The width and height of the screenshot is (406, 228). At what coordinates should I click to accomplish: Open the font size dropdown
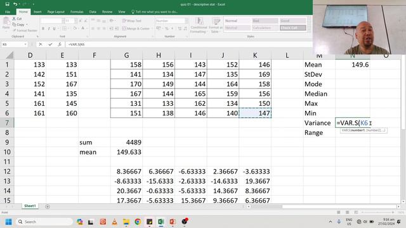point(75,21)
